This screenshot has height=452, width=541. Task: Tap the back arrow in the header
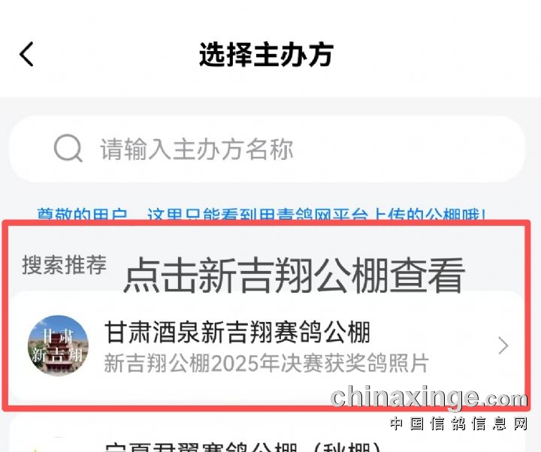26,54
